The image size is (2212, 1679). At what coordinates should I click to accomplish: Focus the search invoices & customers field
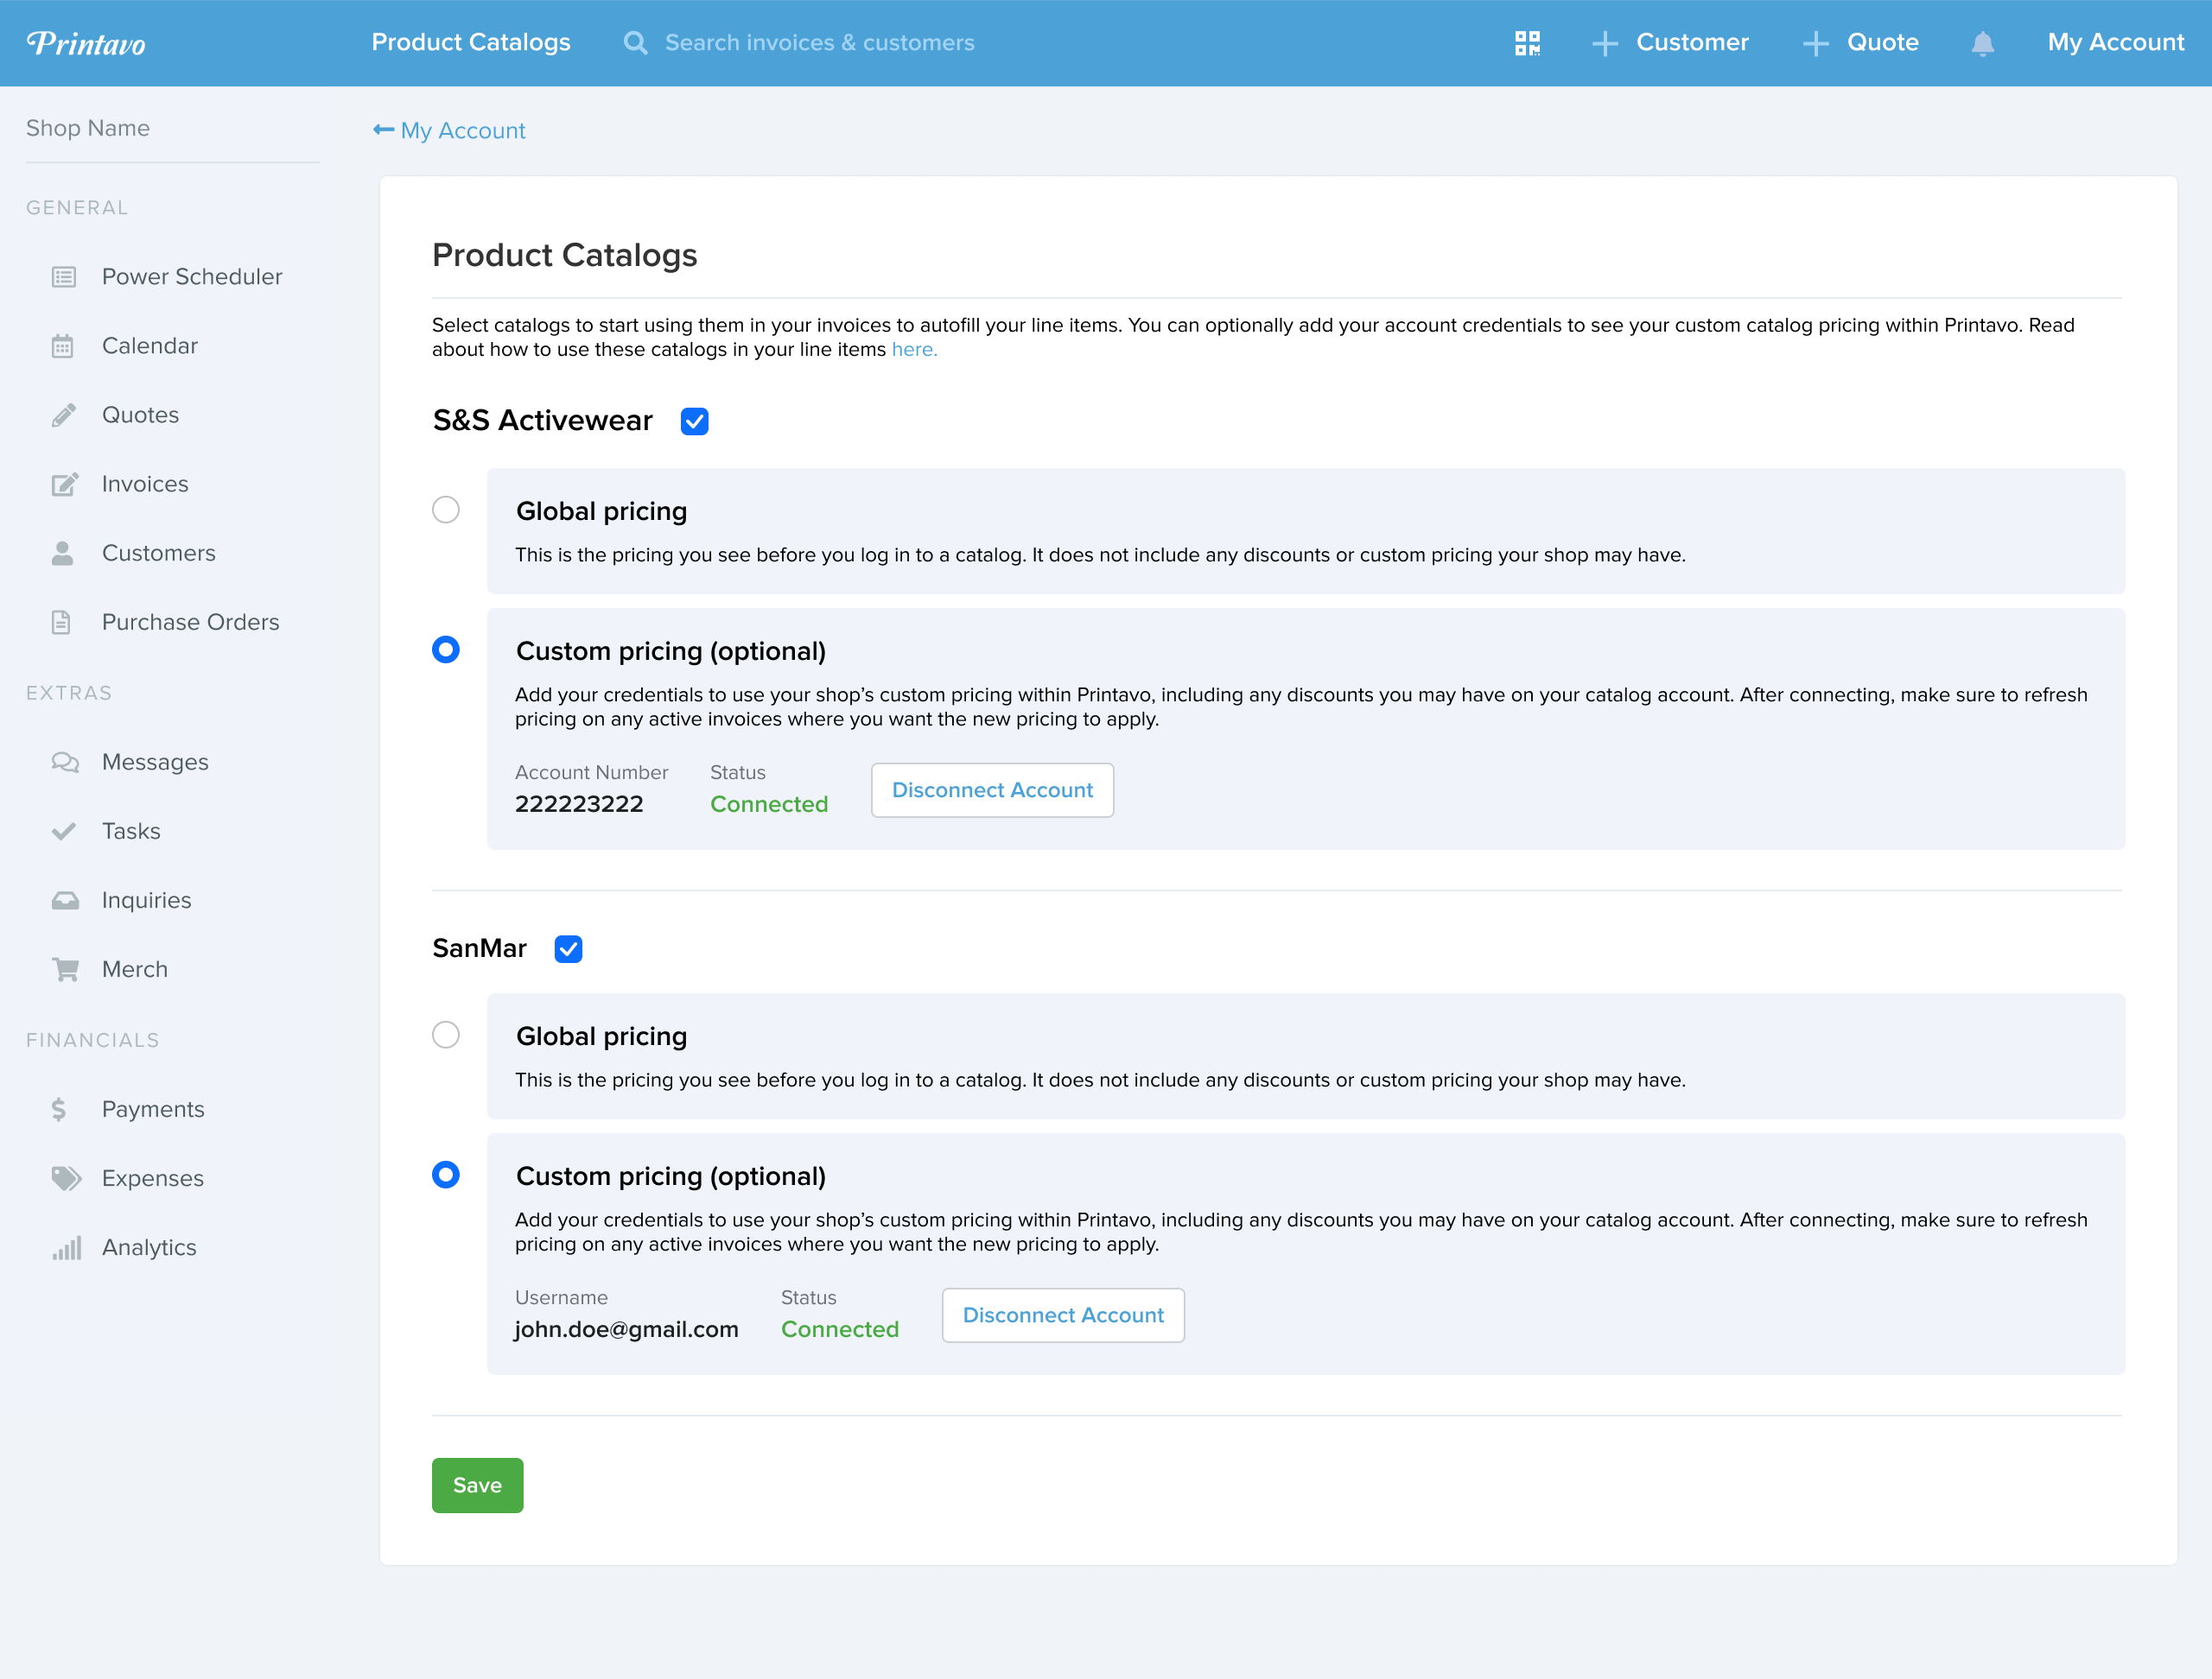point(819,43)
